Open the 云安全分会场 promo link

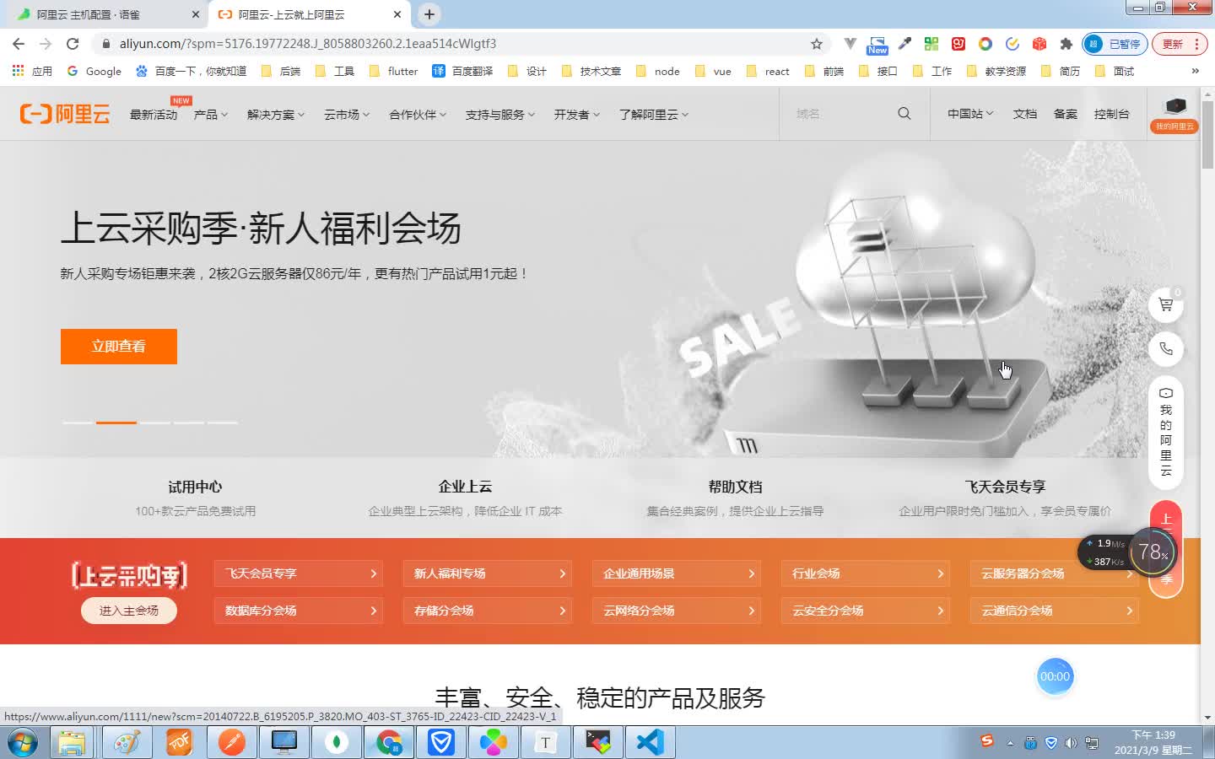(866, 611)
